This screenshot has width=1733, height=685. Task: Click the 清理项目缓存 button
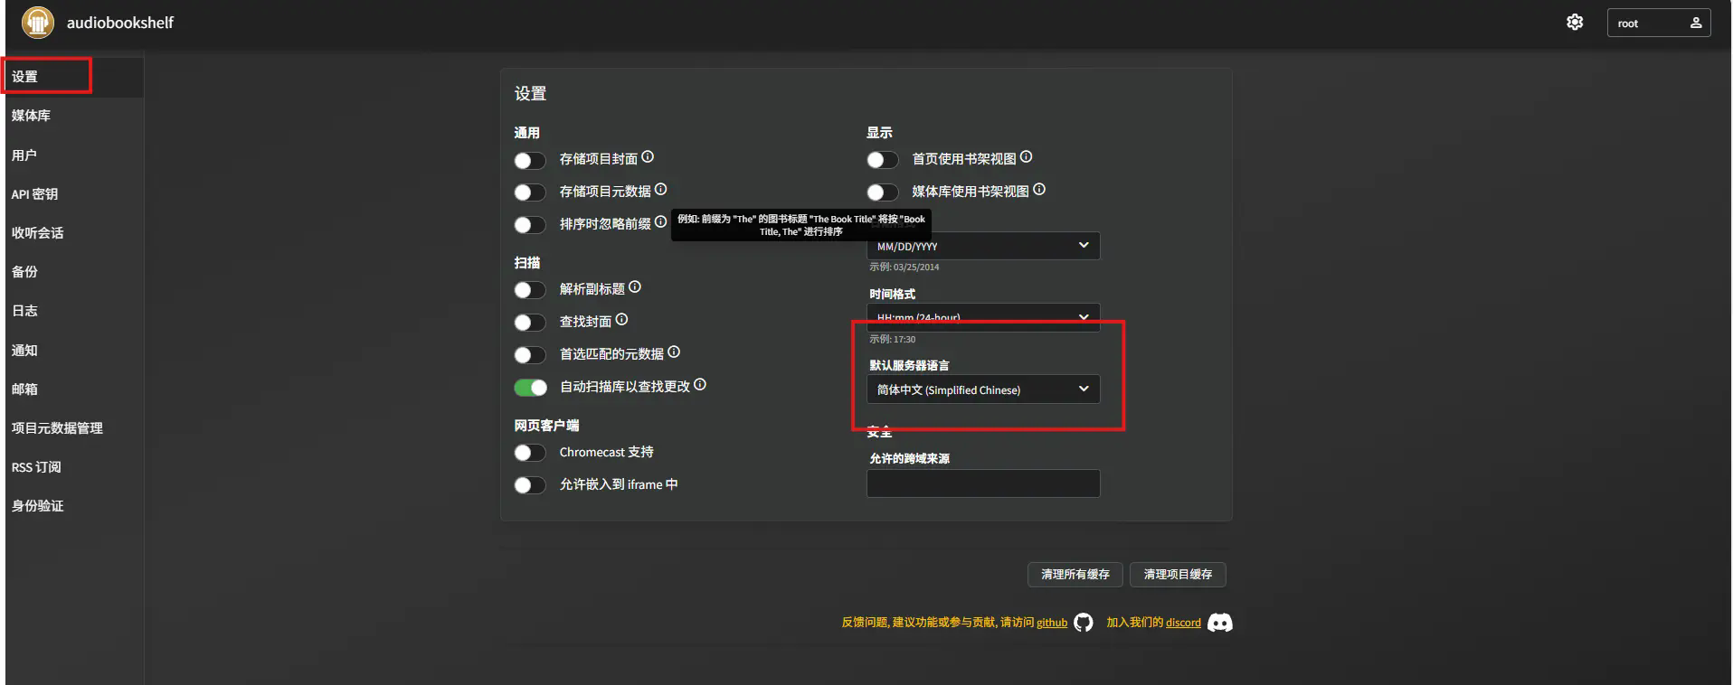(x=1178, y=575)
